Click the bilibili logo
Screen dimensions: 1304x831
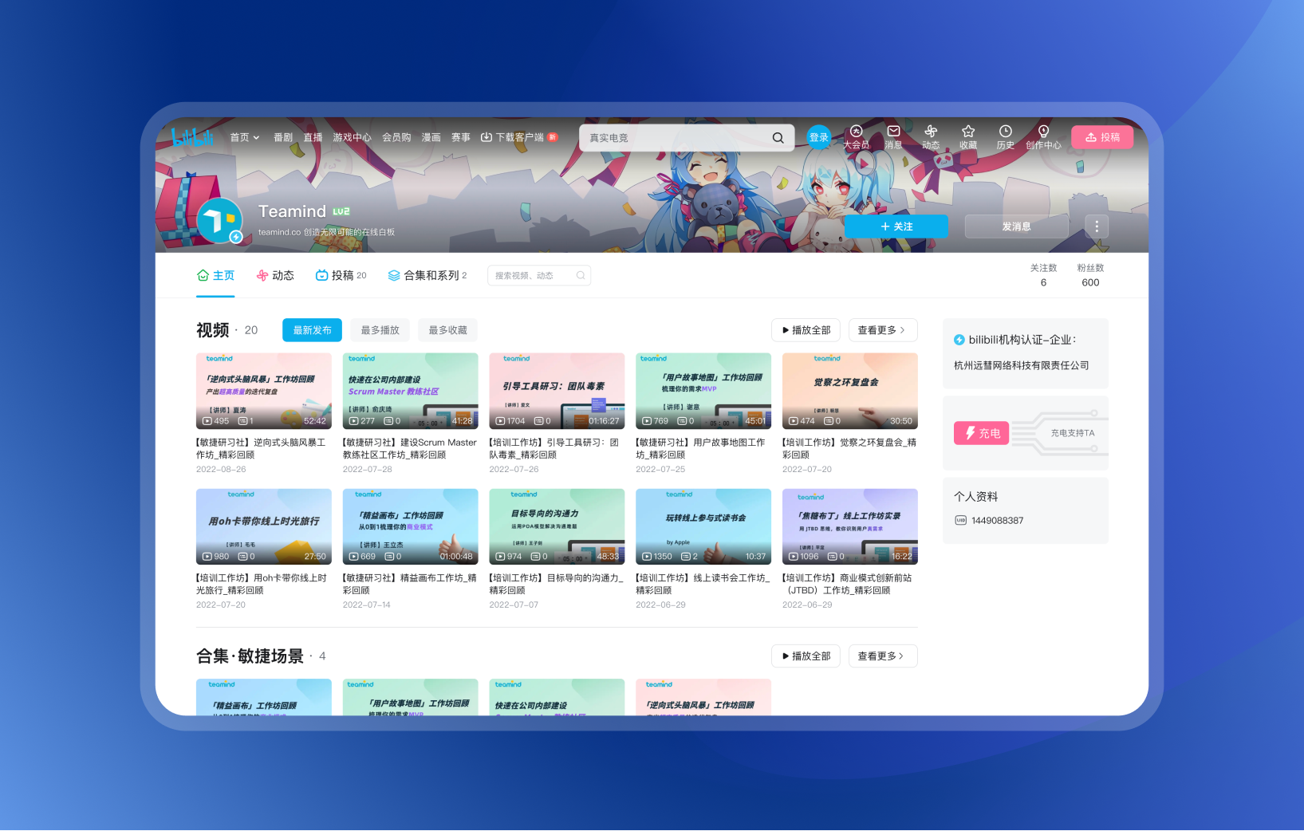pos(192,137)
